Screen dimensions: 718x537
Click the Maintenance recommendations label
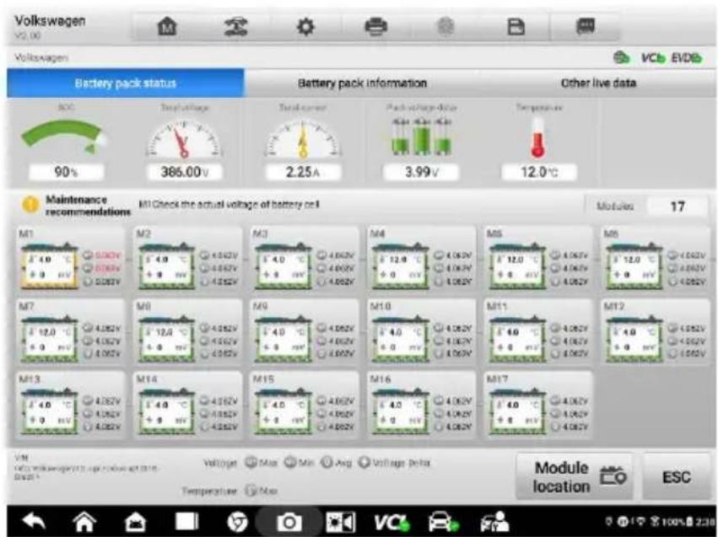tap(88, 206)
